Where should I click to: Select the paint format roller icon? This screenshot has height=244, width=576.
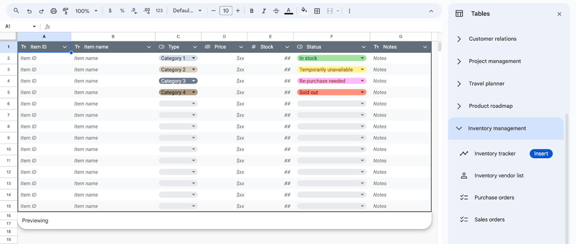66,11
